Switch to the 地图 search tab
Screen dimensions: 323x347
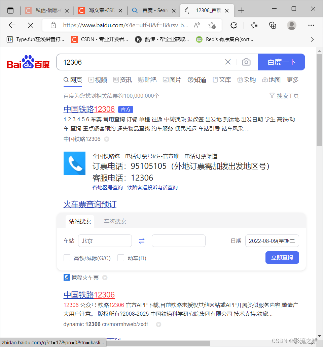[x=271, y=80]
